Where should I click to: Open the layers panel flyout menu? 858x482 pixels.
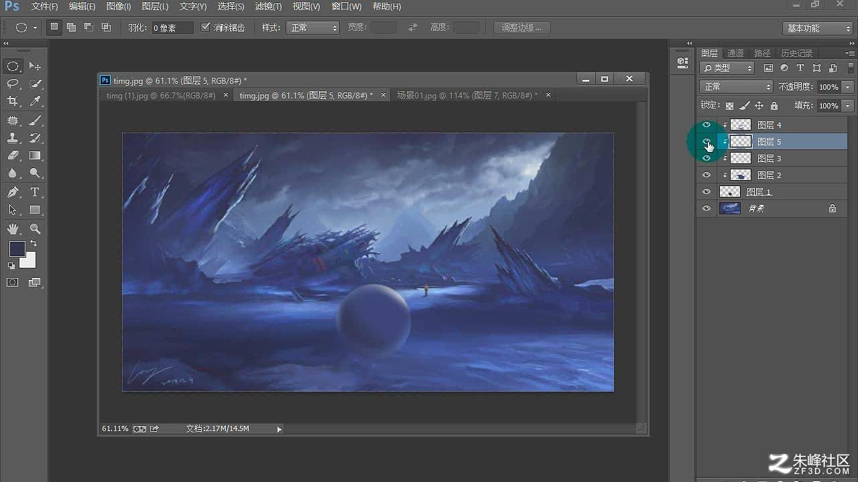tap(849, 53)
